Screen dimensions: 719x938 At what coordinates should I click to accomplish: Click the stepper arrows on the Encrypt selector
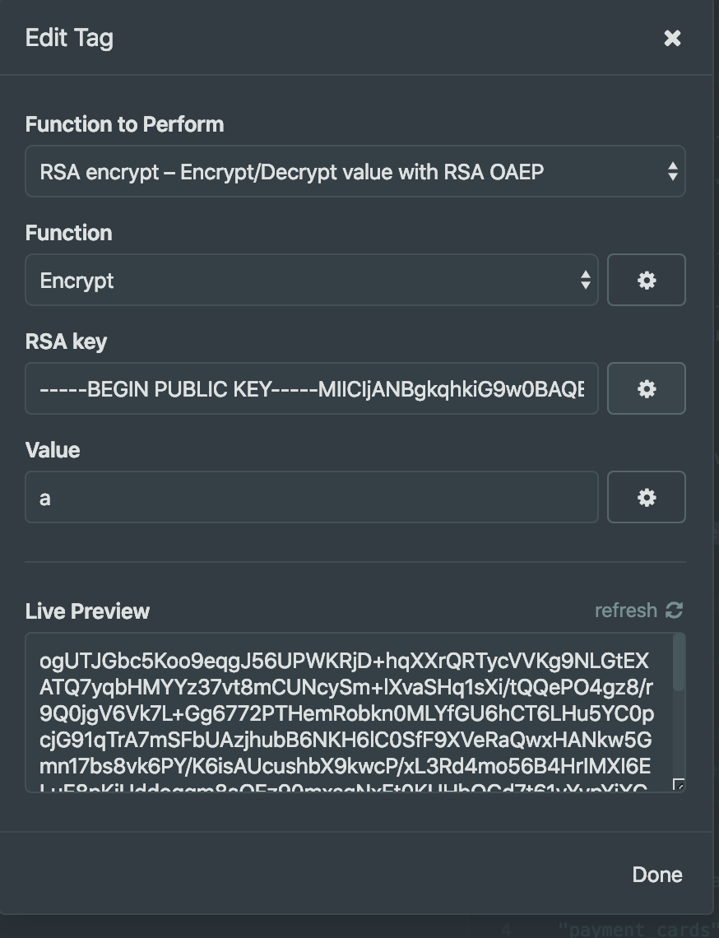click(586, 280)
